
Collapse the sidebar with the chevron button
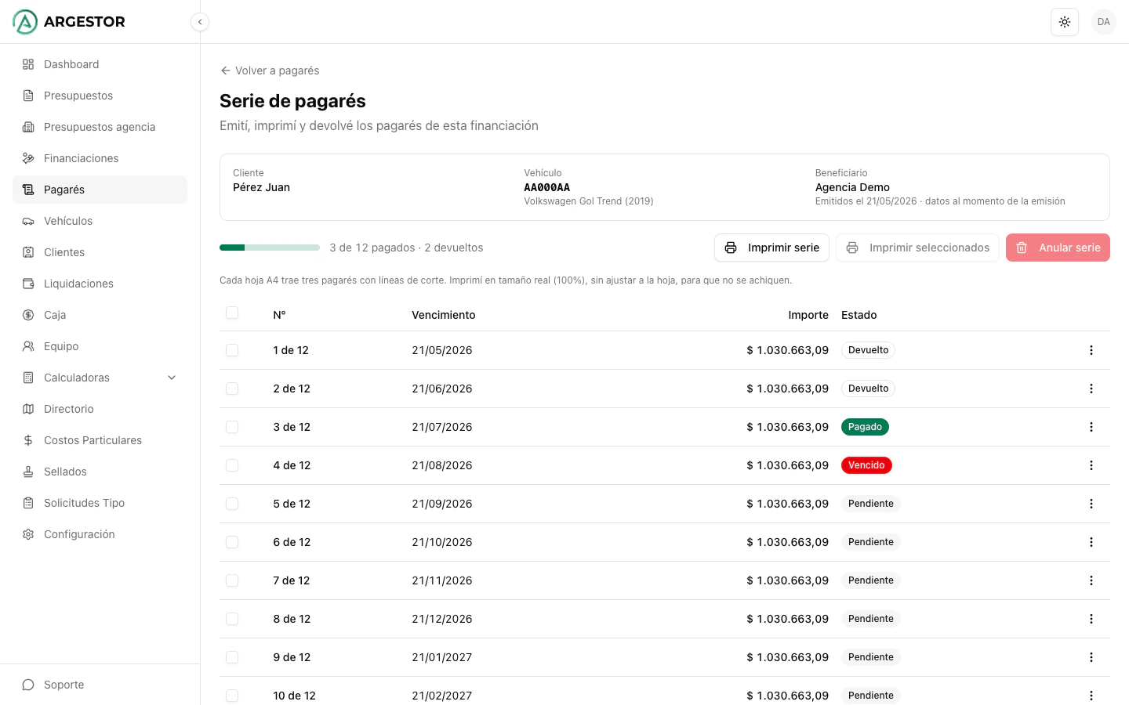pyautogui.click(x=200, y=22)
